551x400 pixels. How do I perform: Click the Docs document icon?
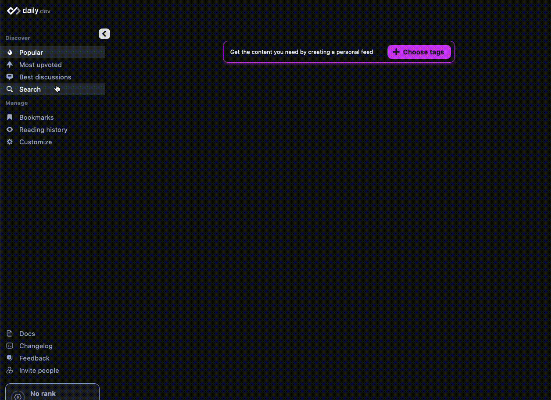(x=10, y=333)
